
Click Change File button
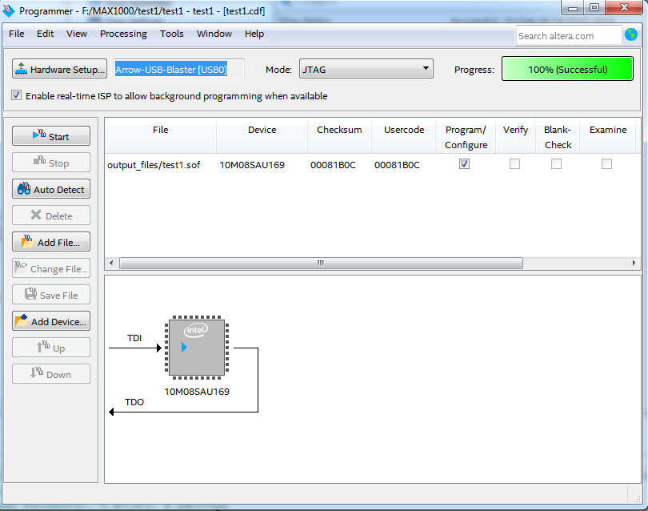click(x=51, y=268)
